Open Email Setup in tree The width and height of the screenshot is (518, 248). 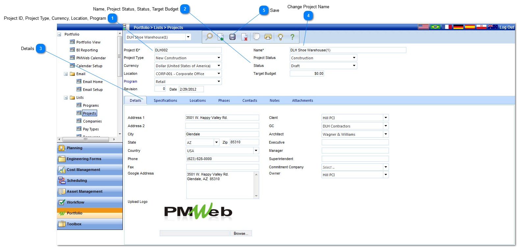pyautogui.click(x=93, y=90)
